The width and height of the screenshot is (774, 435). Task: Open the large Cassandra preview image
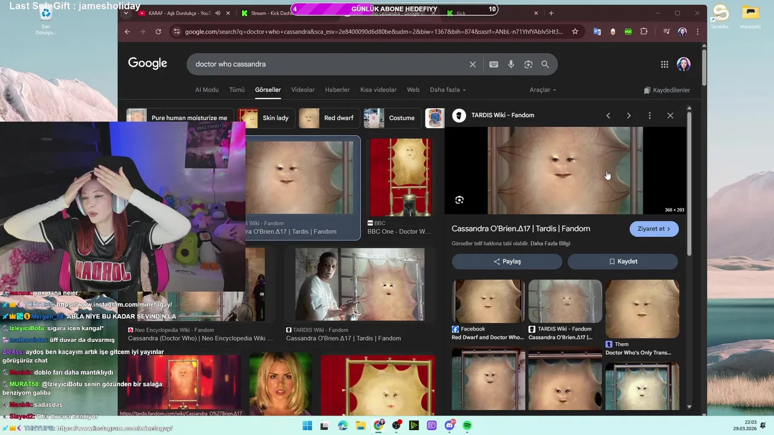click(x=565, y=170)
